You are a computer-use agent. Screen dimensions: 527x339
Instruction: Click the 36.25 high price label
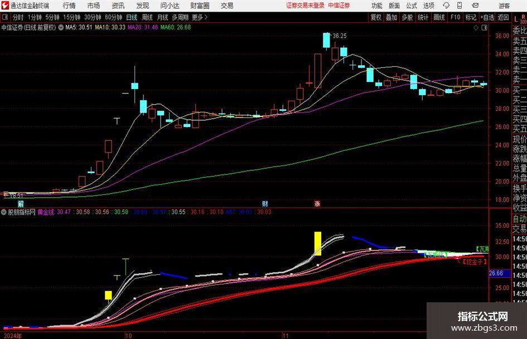(340, 36)
